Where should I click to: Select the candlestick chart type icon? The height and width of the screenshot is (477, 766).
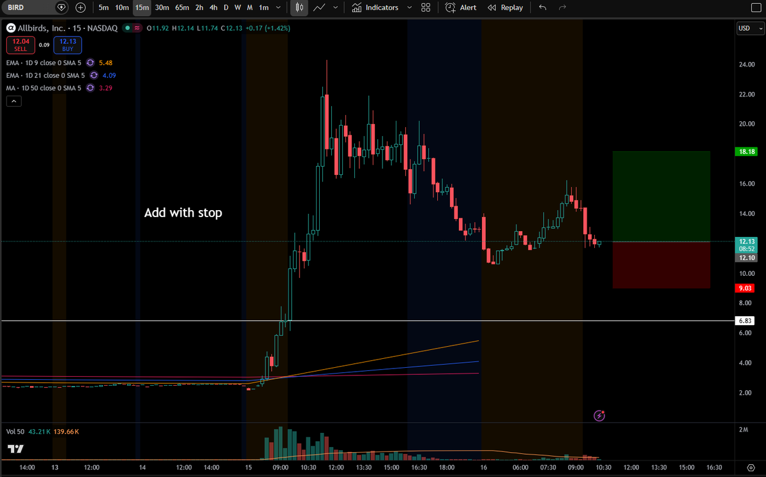(300, 8)
